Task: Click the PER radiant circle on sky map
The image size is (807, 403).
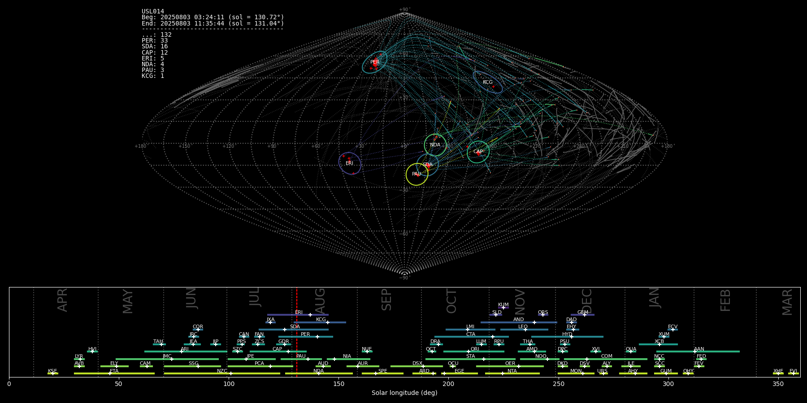Action: pos(375,62)
